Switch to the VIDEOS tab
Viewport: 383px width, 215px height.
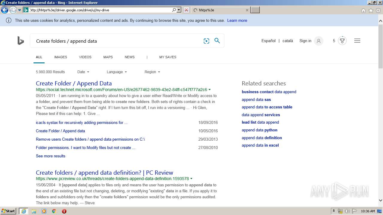click(85, 57)
